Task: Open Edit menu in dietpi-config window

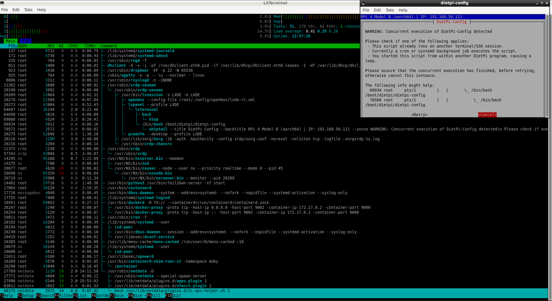Action: [x=377, y=10]
